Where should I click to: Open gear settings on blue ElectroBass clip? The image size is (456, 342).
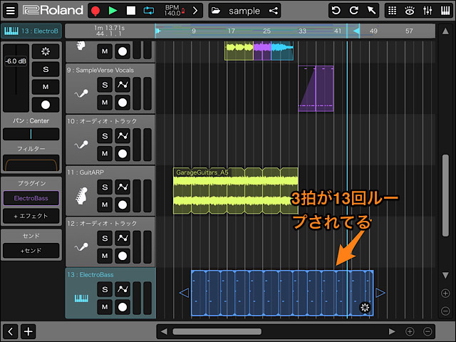tap(365, 307)
